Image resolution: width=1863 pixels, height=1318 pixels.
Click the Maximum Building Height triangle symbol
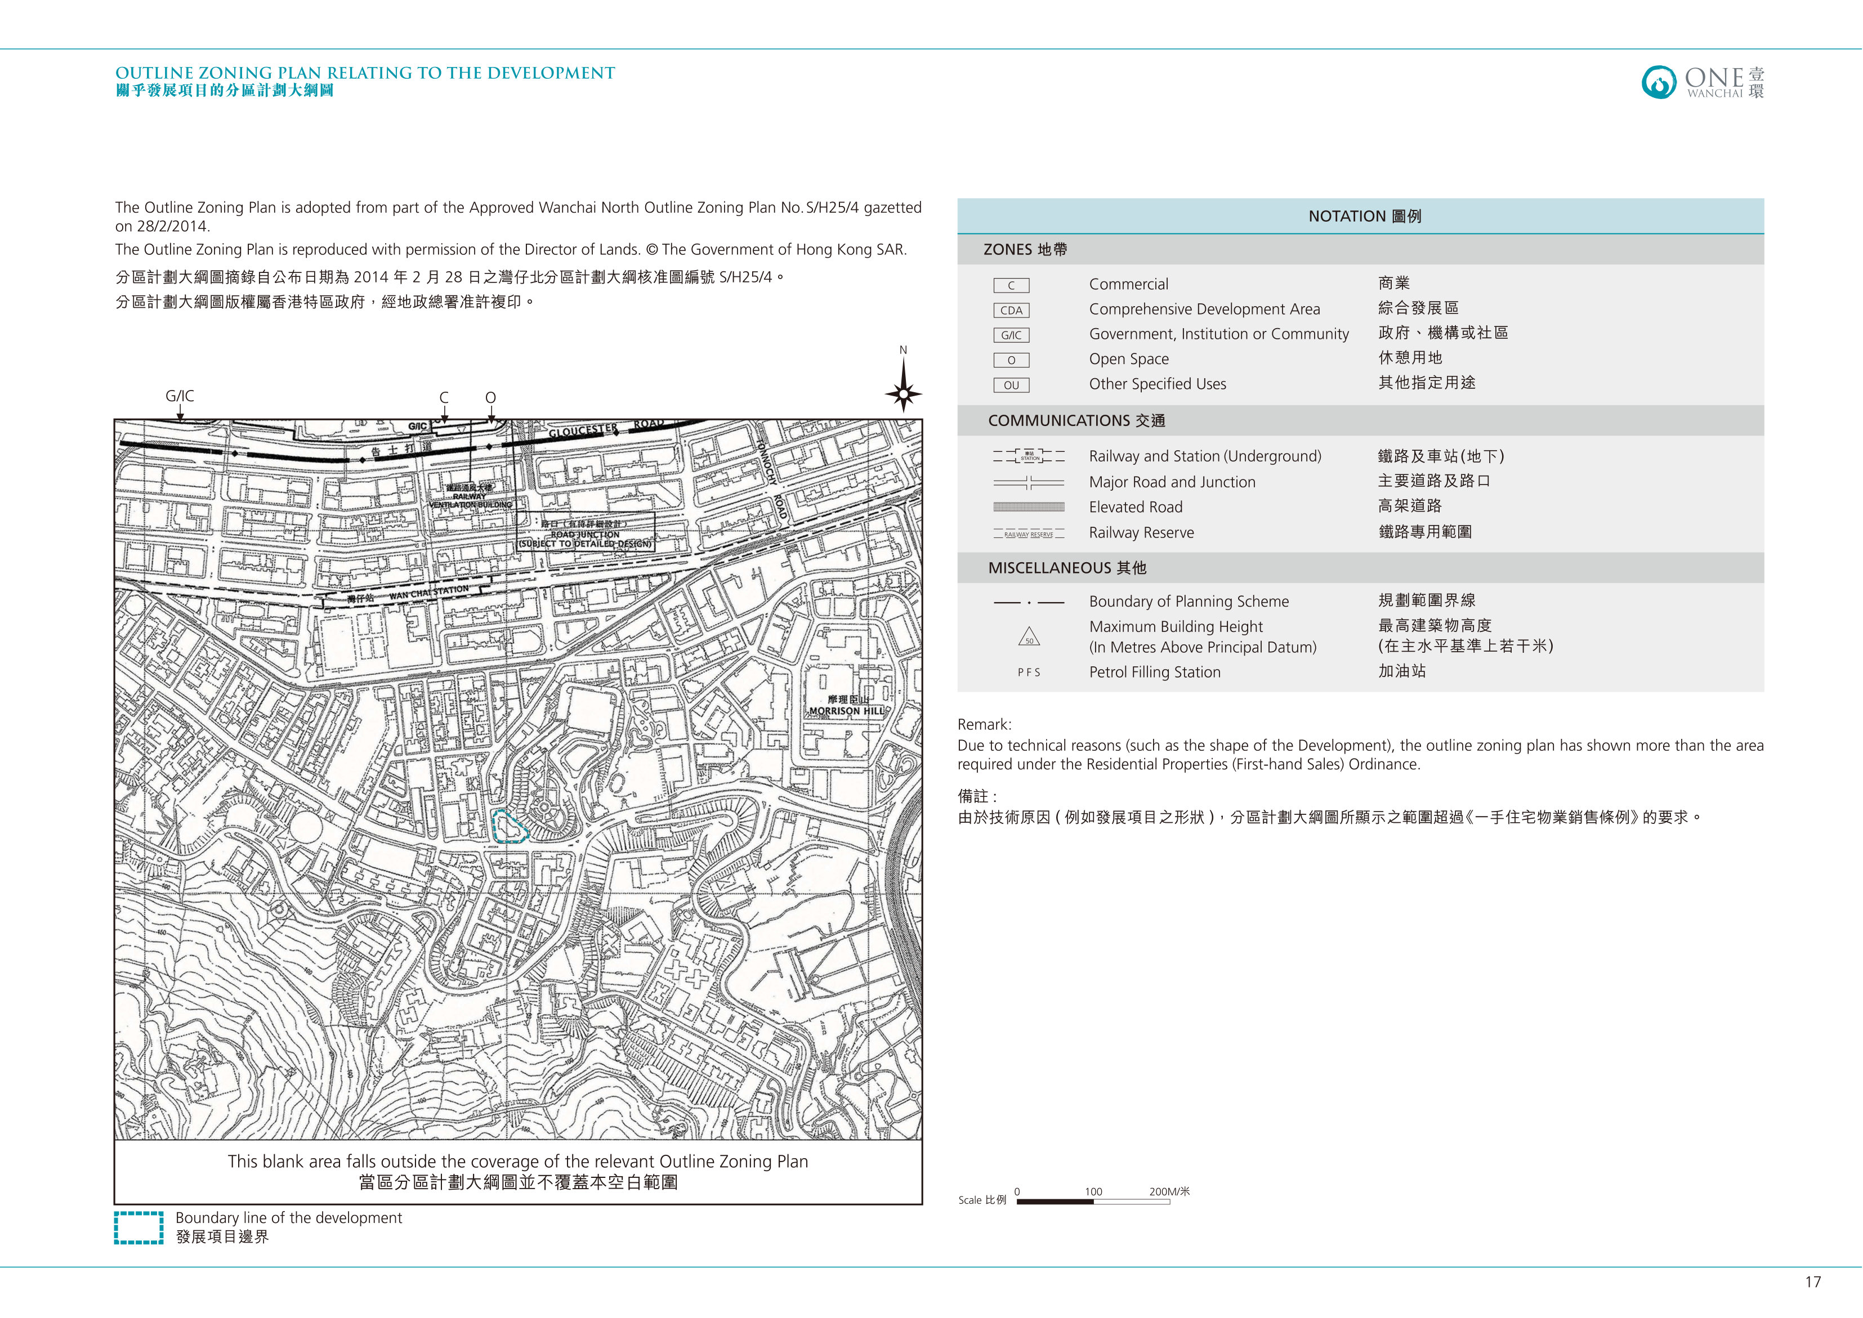[x=1029, y=637]
